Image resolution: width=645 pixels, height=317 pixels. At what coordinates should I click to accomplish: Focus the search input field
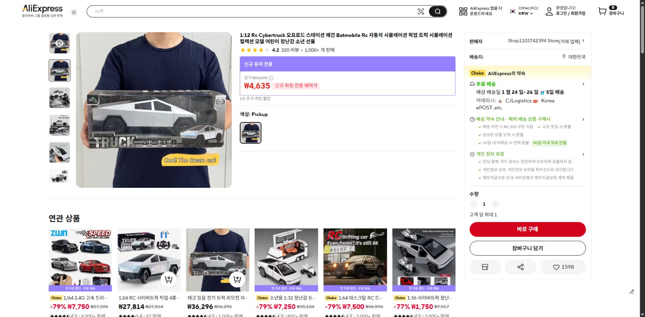pos(253,11)
